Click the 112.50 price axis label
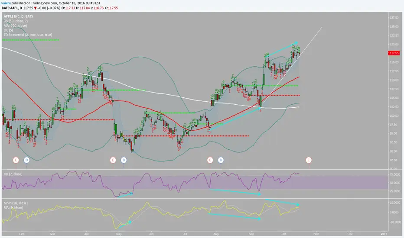Screen dimensions: 404x238 [394, 71]
